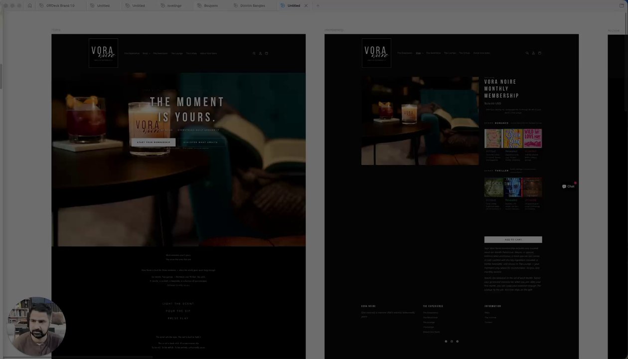Screen dimensions: 628x359
Task: Select the middle thriller book cover
Action: pyautogui.click(x=513, y=187)
